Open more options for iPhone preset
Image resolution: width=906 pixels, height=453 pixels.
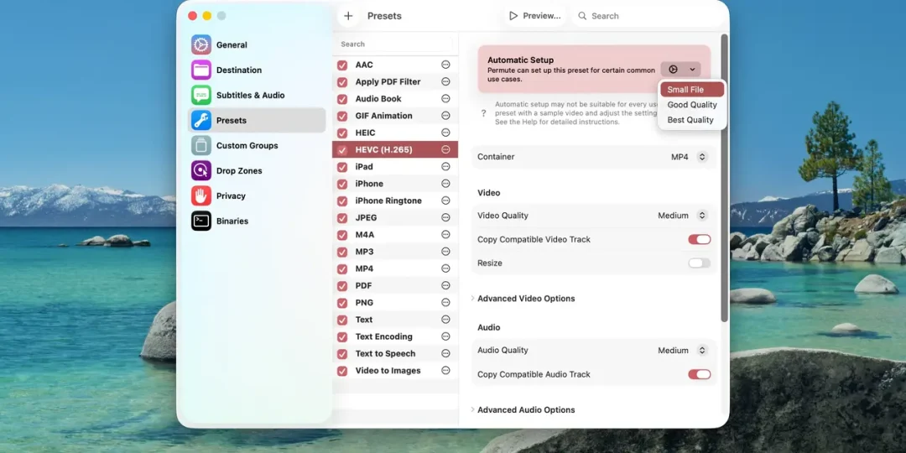(445, 184)
